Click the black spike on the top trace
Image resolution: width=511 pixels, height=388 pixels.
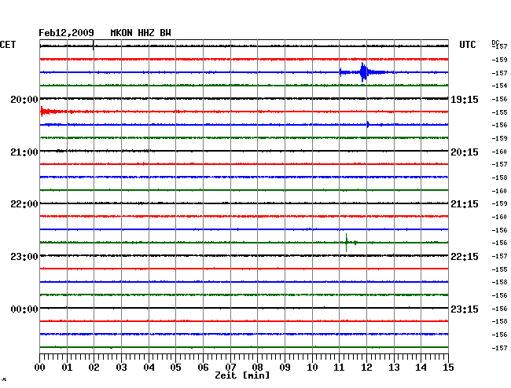click(94, 46)
